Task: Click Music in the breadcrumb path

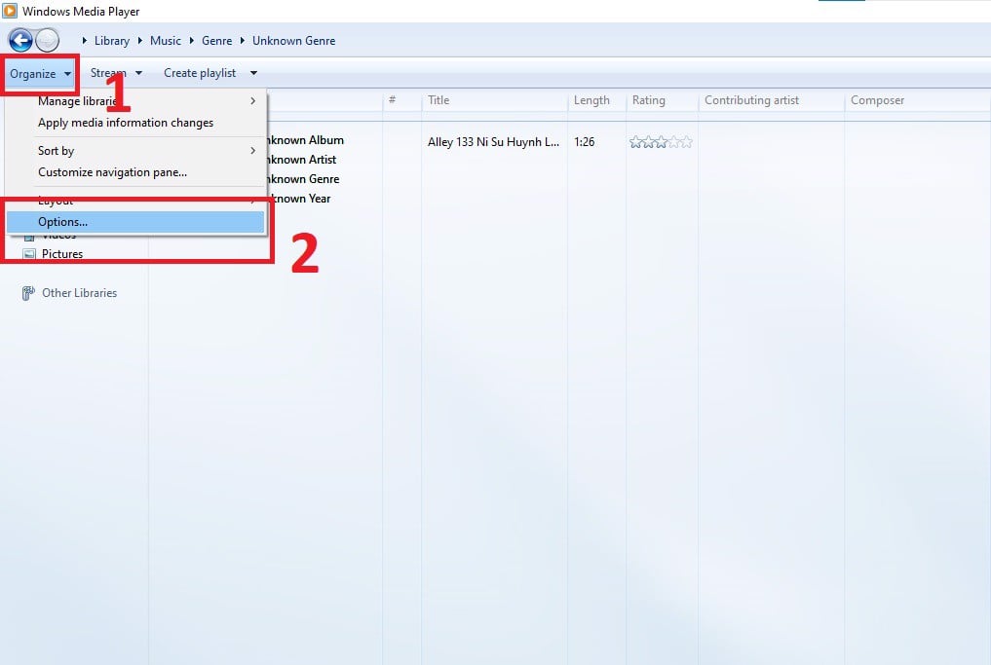Action: tap(166, 41)
